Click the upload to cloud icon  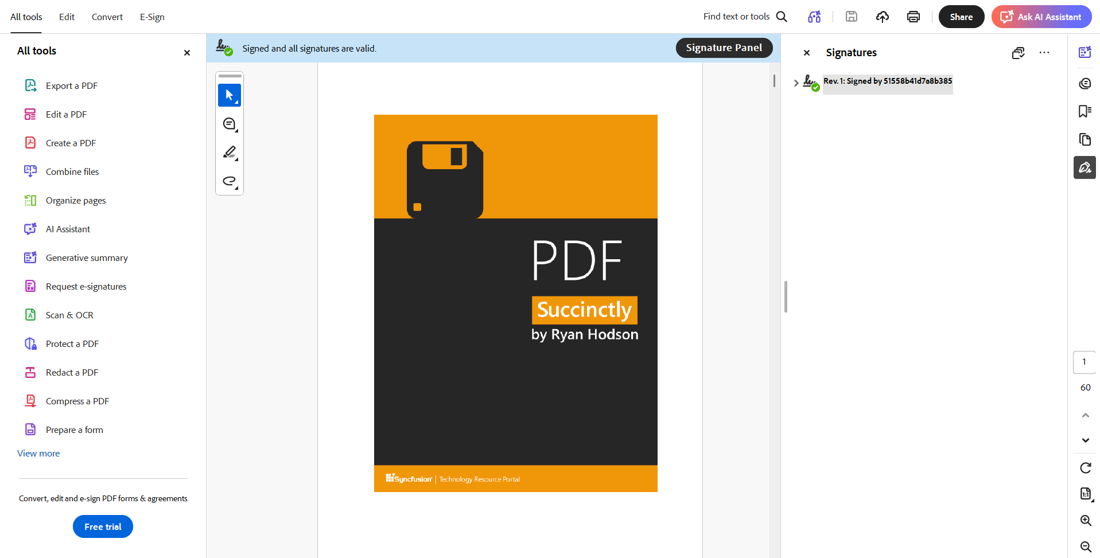[x=883, y=17]
